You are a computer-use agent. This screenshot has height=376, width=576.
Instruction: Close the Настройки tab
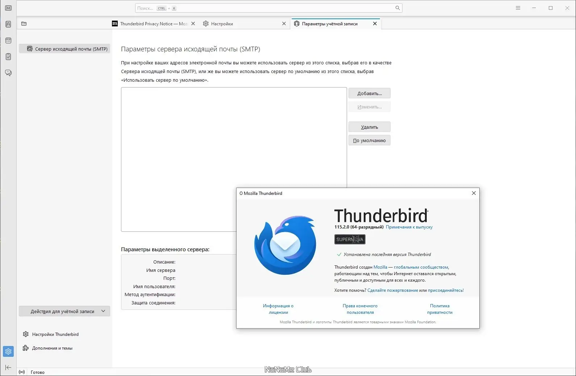(x=284, y=23)
